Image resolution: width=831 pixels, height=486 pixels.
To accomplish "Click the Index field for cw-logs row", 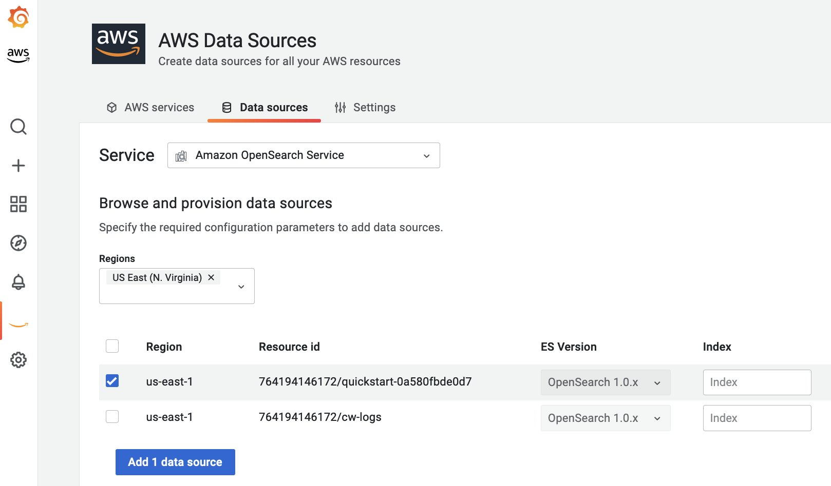I will (757, 418).
